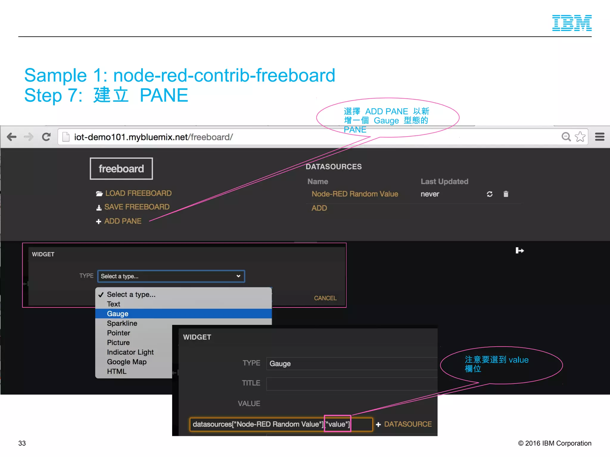Click the 'never' last-updated value
The height and width of the screenshot is (457, 610).
coord(430,194)
